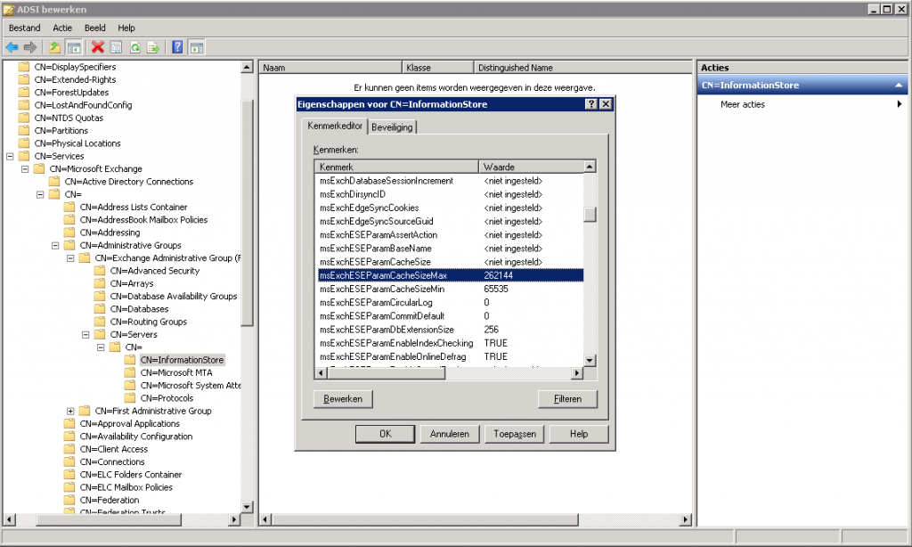Screen dimensions: 912x547
Task: Click attribute list scroll up arrow
Action: pyautogui.click(x=590, y=167)
